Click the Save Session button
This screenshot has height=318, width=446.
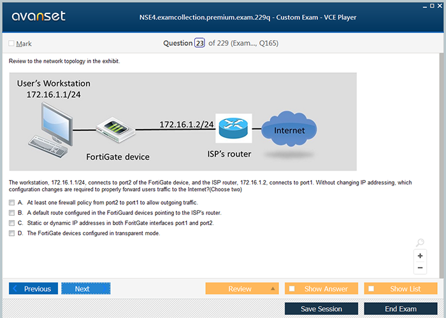coord(321,308)
